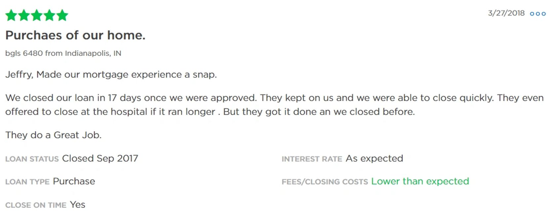
Task: Click the 'CLOSE ON TIME' label
Action: (x=36, y=205)
